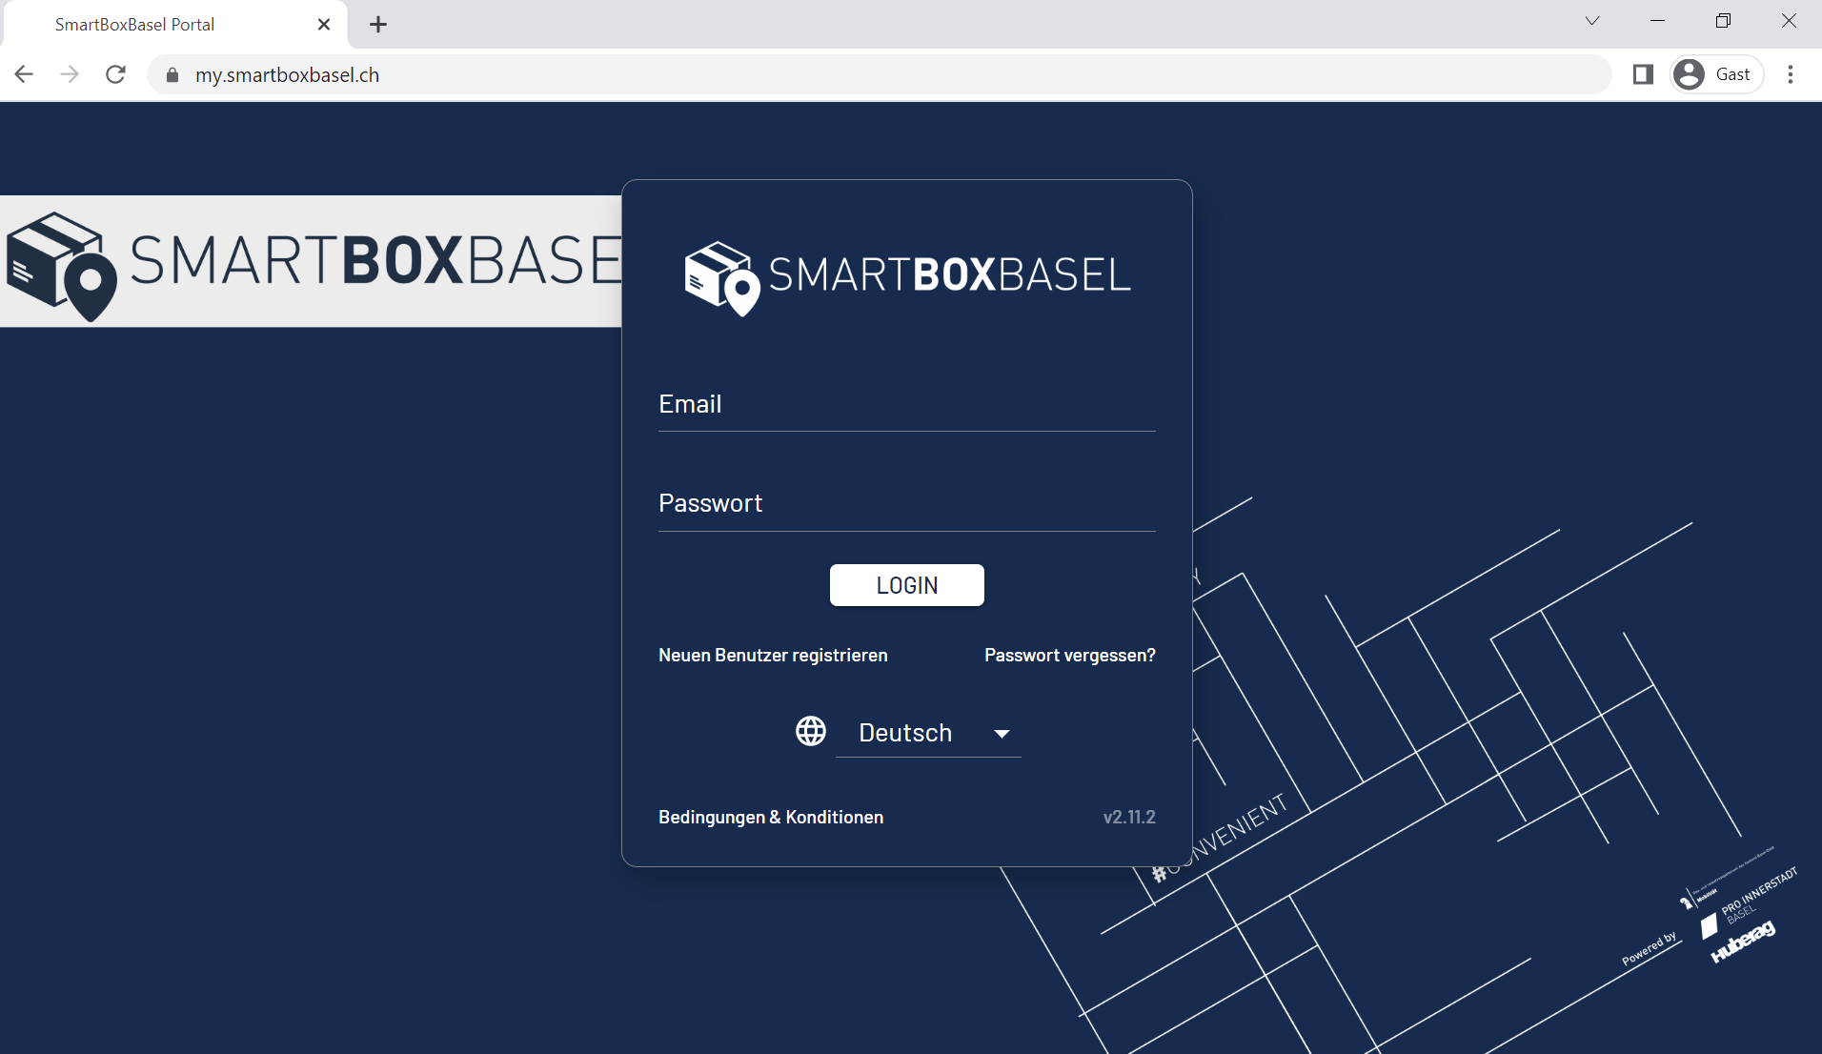Open the Chrome three-dot menu
The height and width of the screenshot is (1054, 1822).
(1791, 74)
